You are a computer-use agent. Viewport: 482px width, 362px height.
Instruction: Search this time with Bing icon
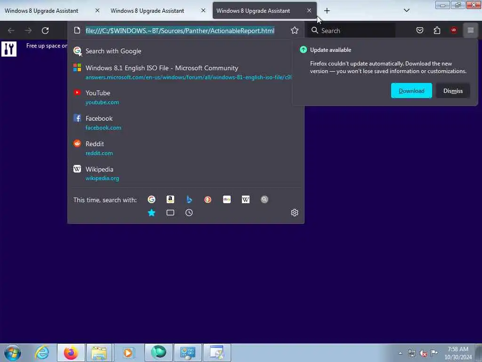click(x=189, y=199)
